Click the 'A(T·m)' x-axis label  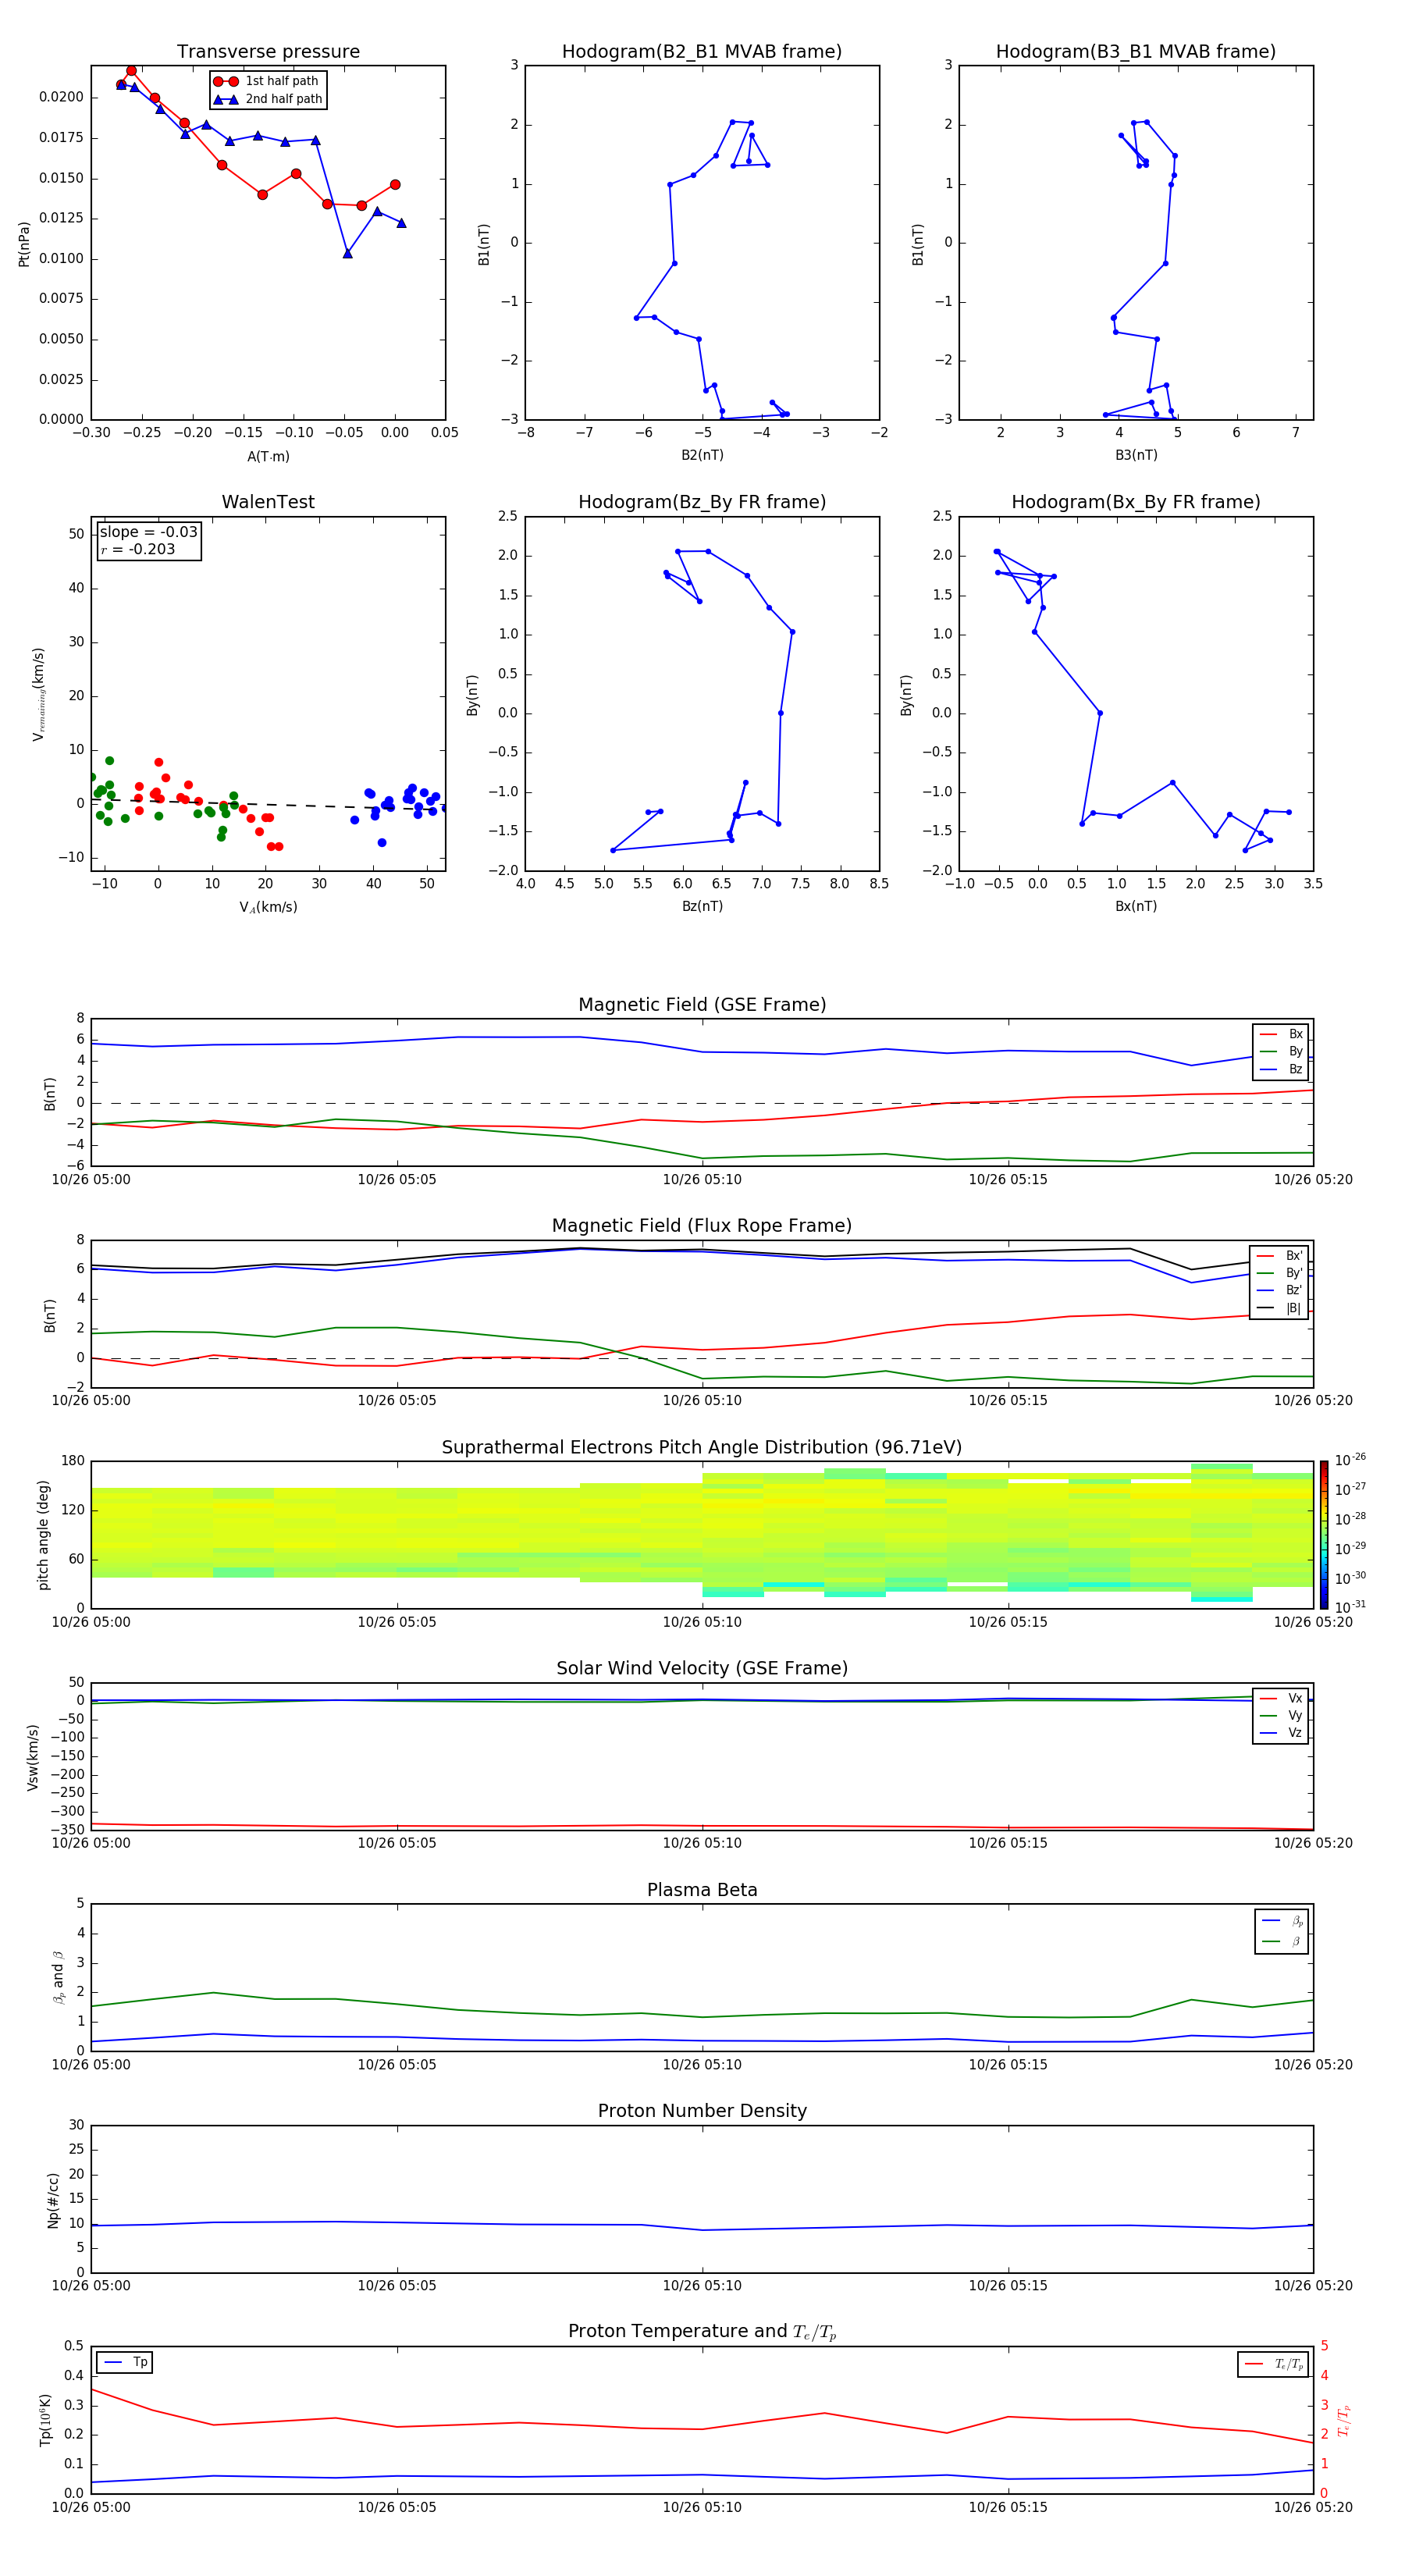coord(268,457)
